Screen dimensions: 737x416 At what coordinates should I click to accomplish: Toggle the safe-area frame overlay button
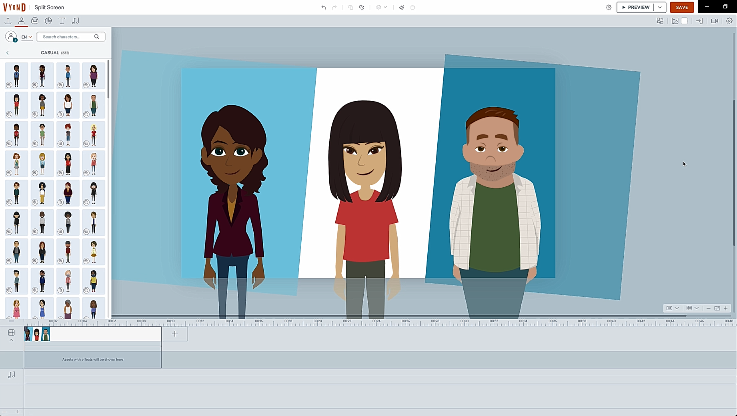[669, 308]
